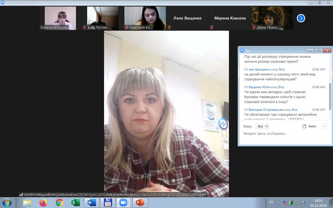
Task: Select Влад Пустов video thumbnail
Action: coord(103,18)
